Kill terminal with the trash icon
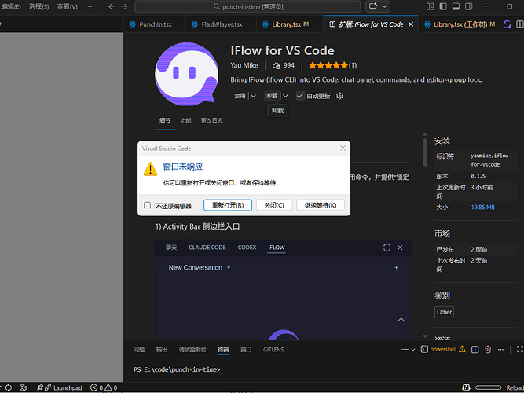 pos(488,349)
